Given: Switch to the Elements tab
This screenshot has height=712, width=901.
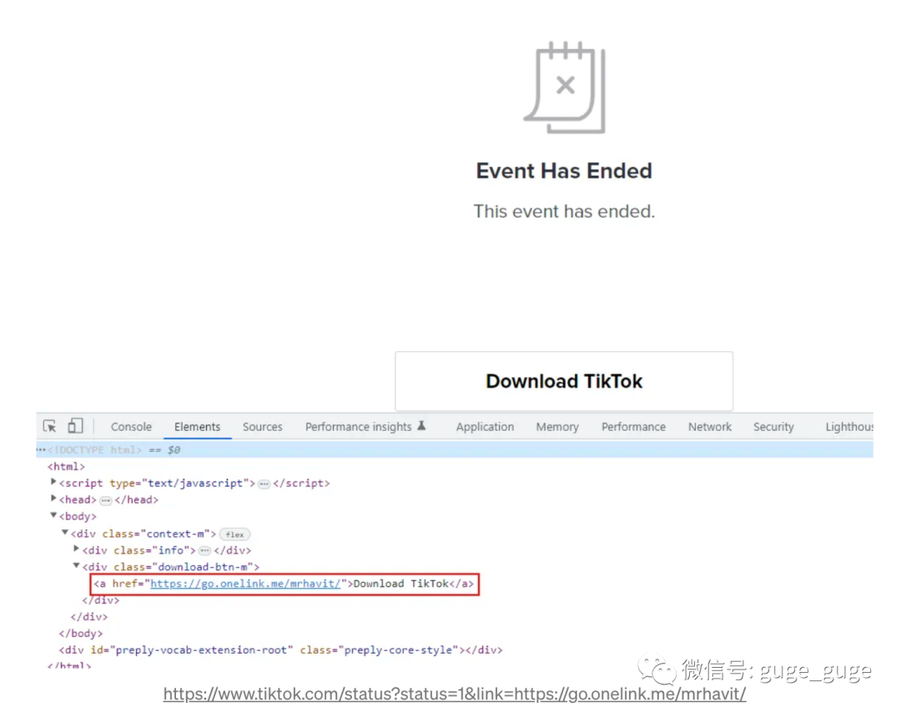Looking at the screenshot, I should (197, 427).
